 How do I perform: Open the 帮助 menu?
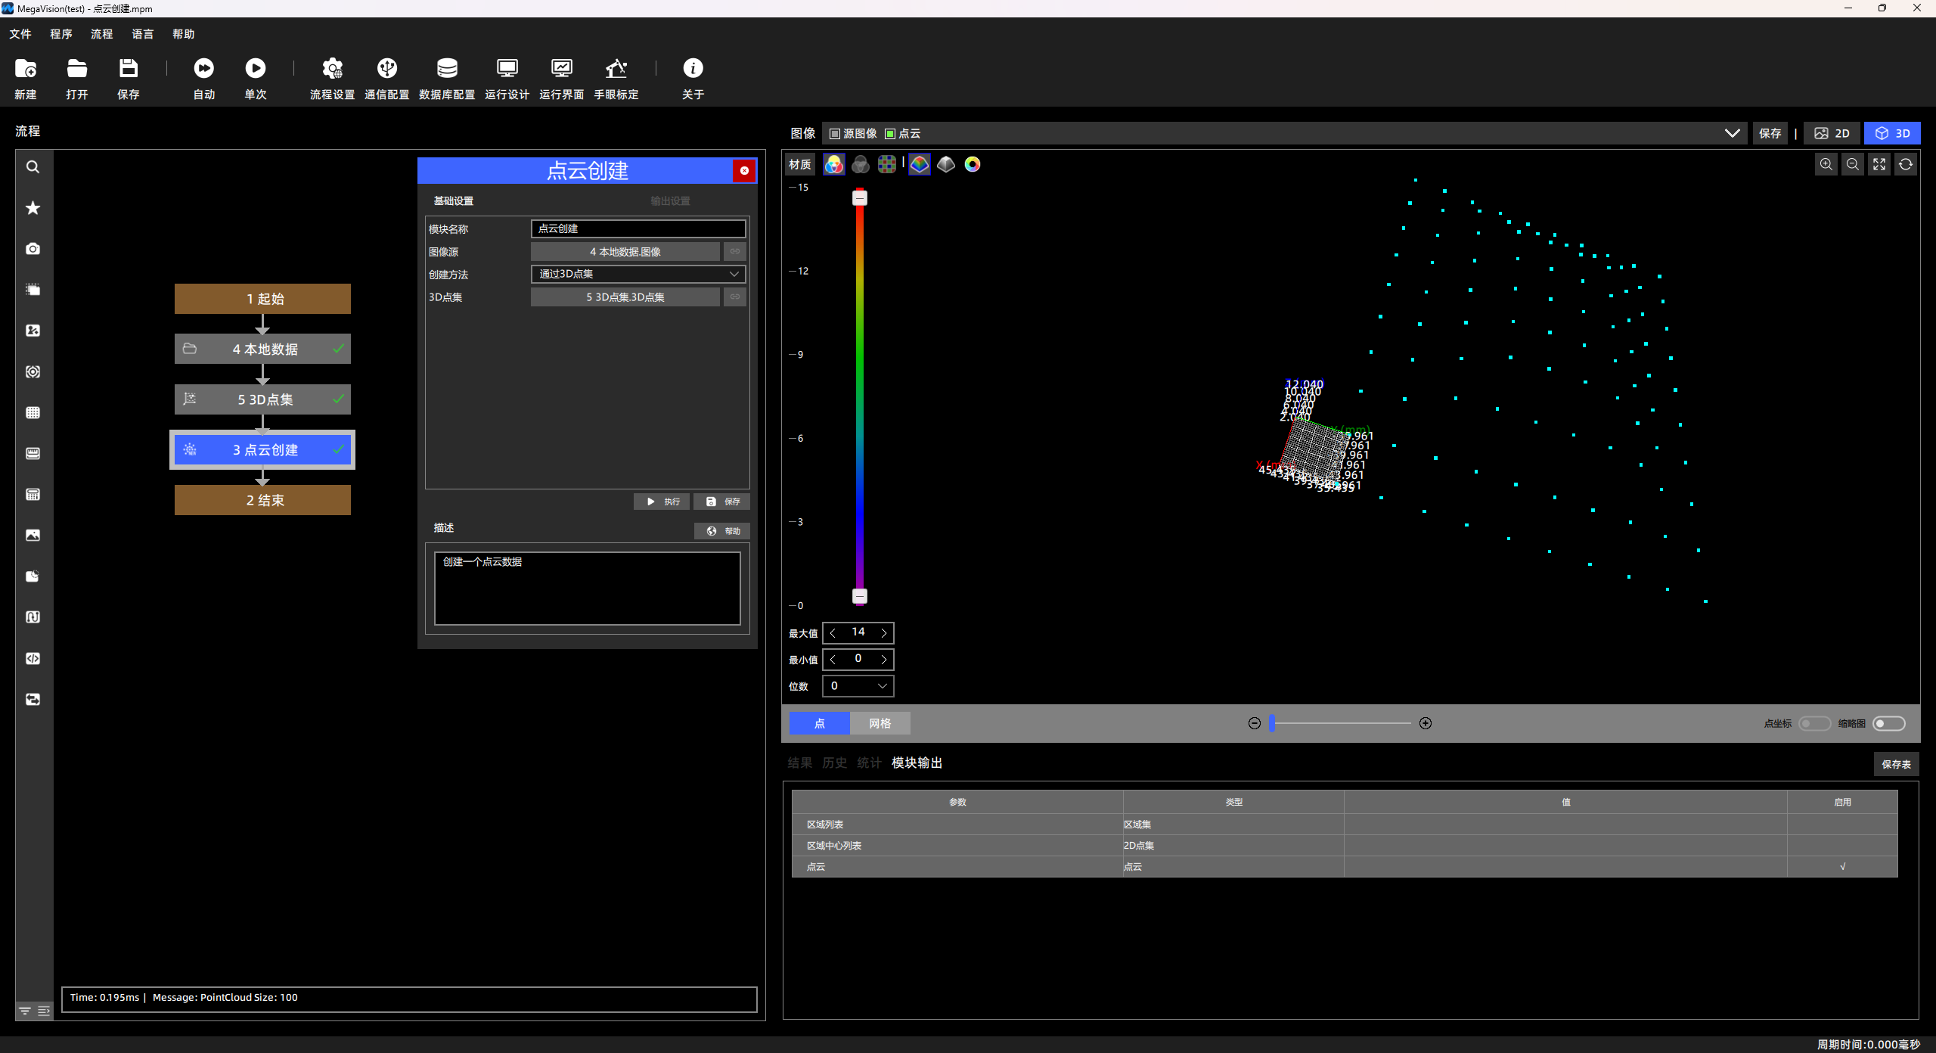tap(184, 34)
